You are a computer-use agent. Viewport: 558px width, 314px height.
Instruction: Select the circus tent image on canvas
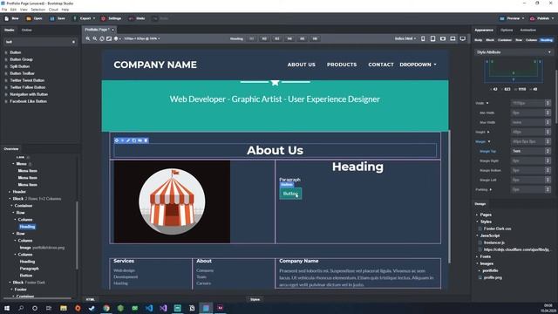[x=172, y=201]
